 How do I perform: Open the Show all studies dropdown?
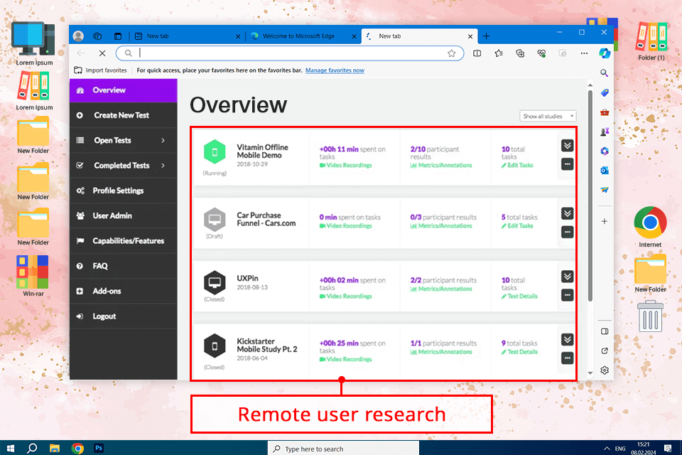pyautogui.click(x=548, y=117)
